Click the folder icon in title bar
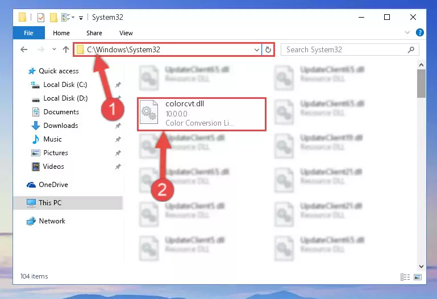This screenshot has height=299, width=437. tap(23, 17)
